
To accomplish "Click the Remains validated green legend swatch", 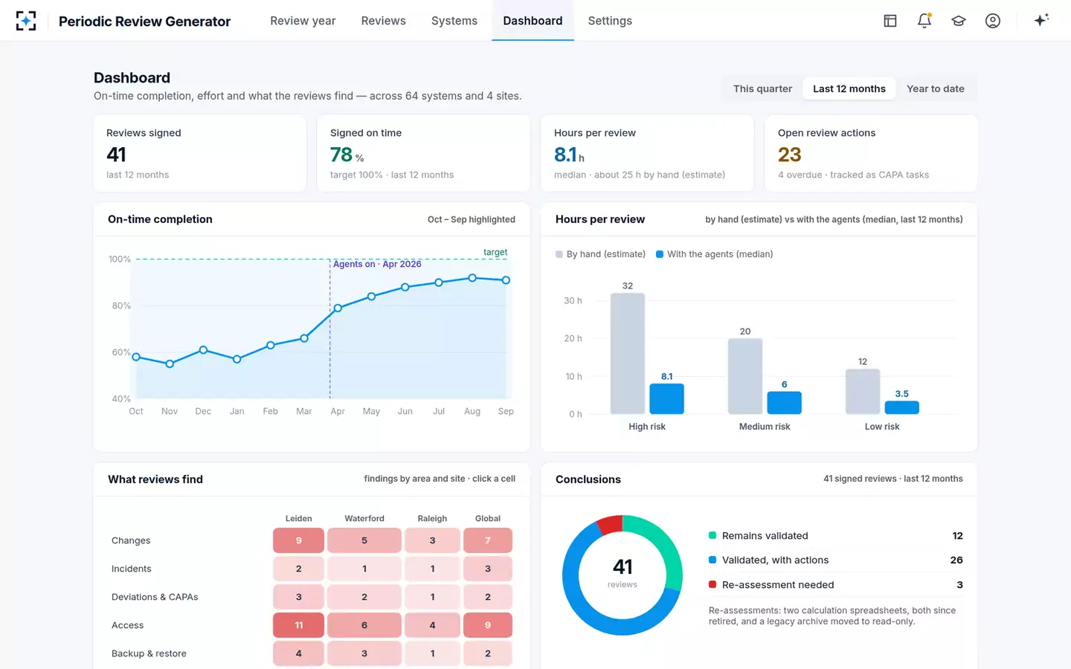I will pyautogui.click(x=713, y=535).
